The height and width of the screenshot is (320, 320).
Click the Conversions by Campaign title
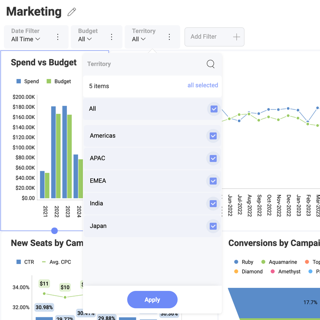pos(274,243)
